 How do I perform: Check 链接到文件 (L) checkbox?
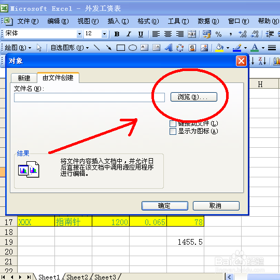tap(173, 123)
